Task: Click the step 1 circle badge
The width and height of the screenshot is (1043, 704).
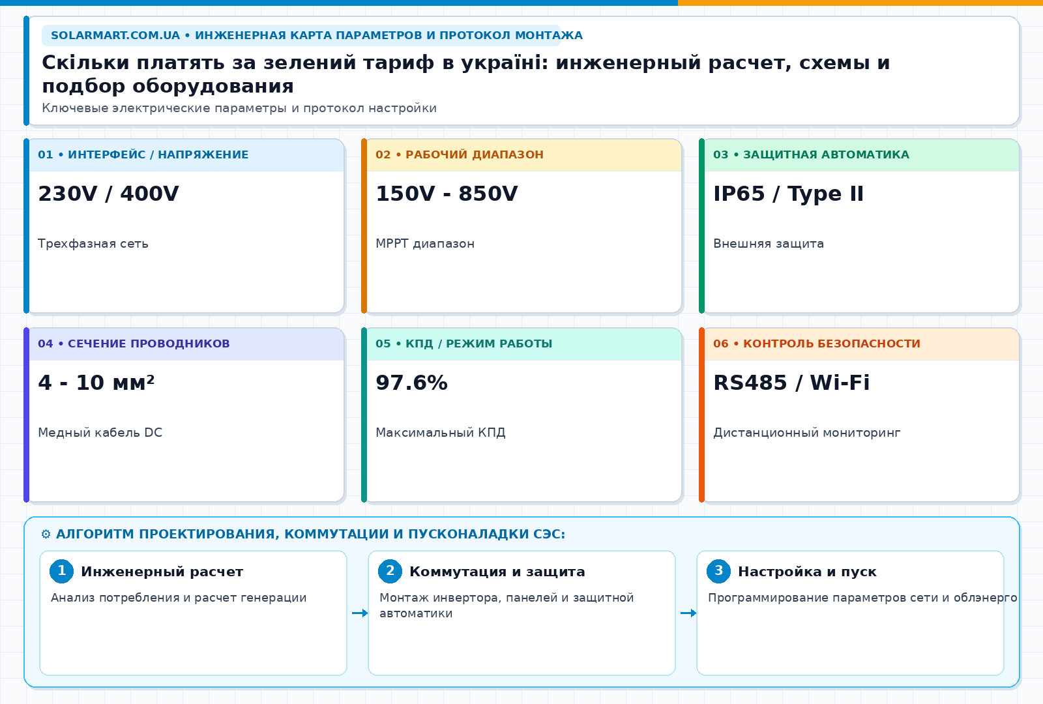Action: 62,571
